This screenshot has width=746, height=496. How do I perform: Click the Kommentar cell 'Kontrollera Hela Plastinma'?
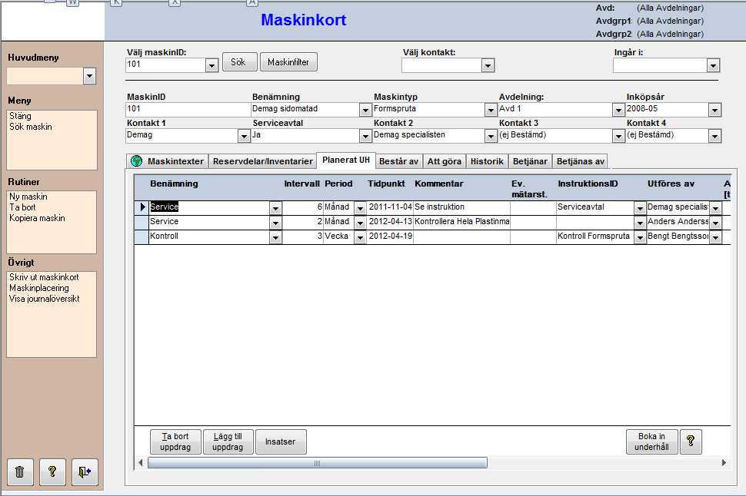point(461,221)
